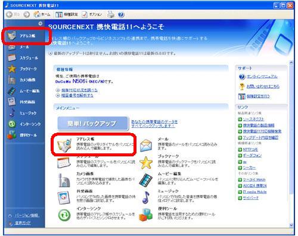Open 待受画面 in the left sidebar
Viewport: 298px width, 236px height.
coord(21,102)
